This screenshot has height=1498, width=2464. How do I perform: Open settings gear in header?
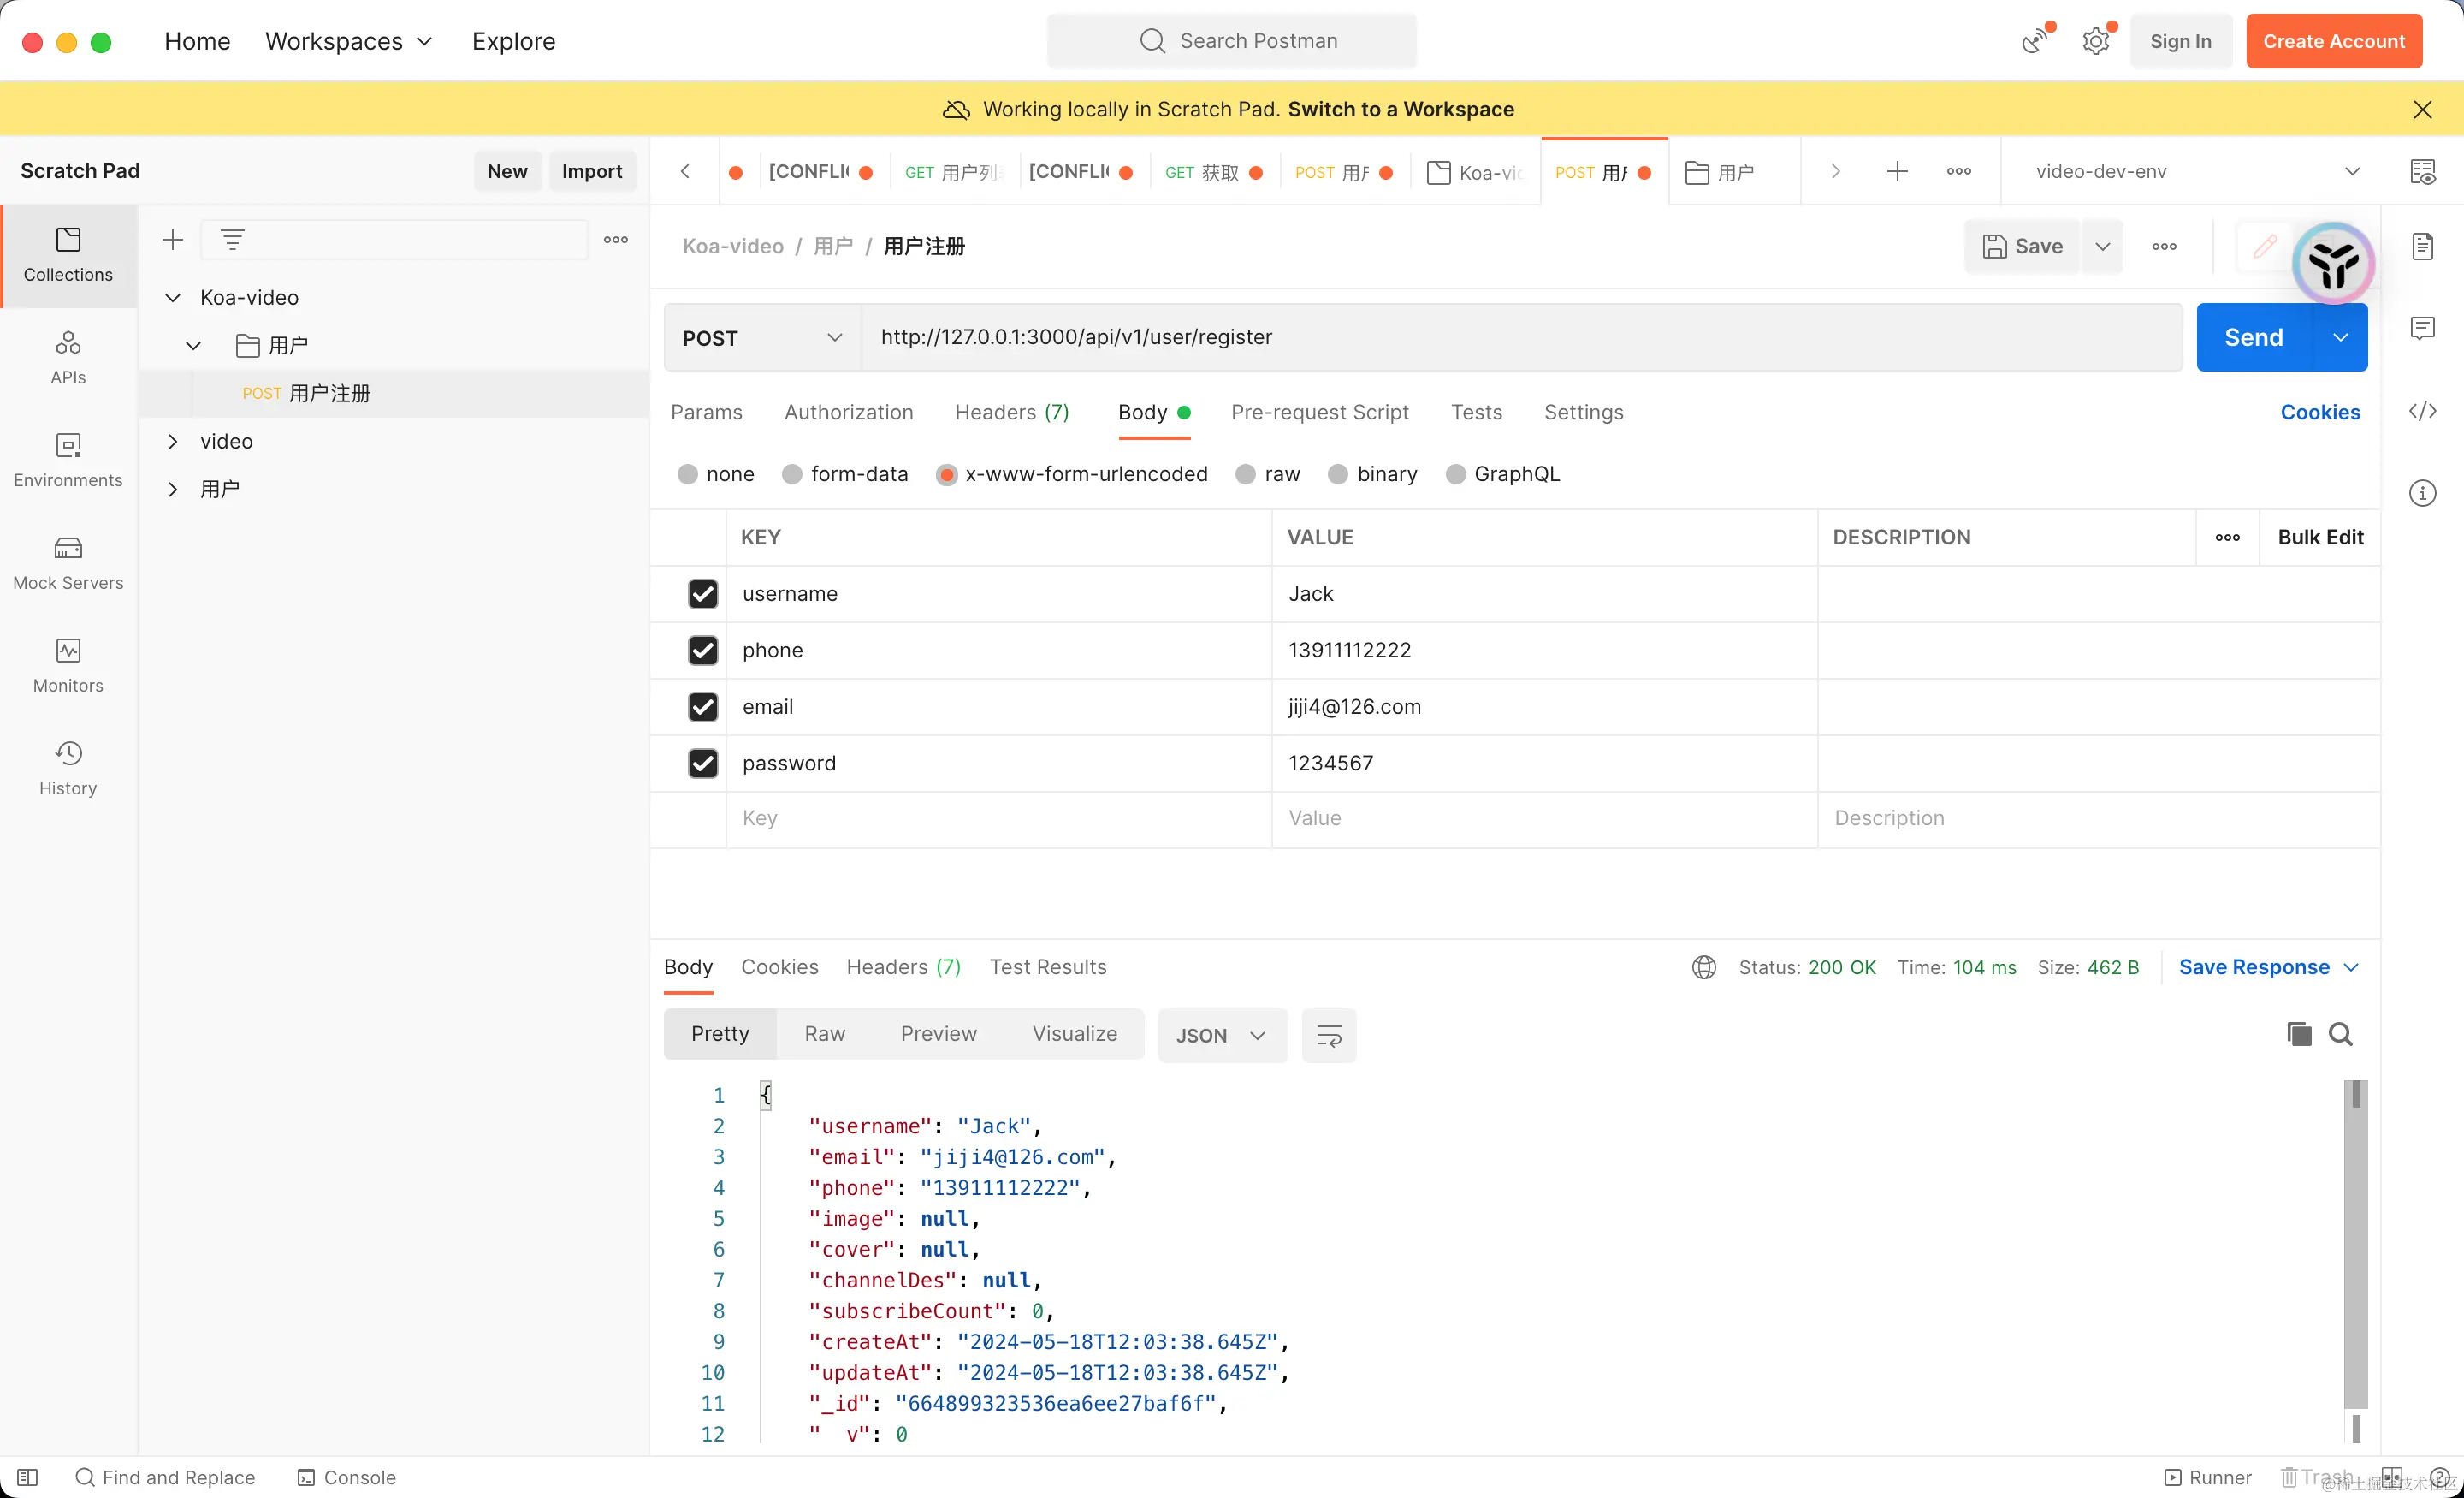pyautogui.click(x=2095, y=41)
